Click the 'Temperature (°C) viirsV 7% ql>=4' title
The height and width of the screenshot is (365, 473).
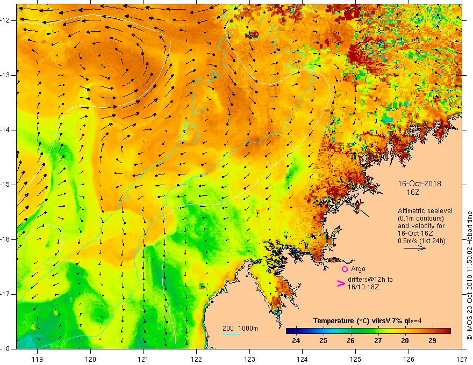click(368, 321)
